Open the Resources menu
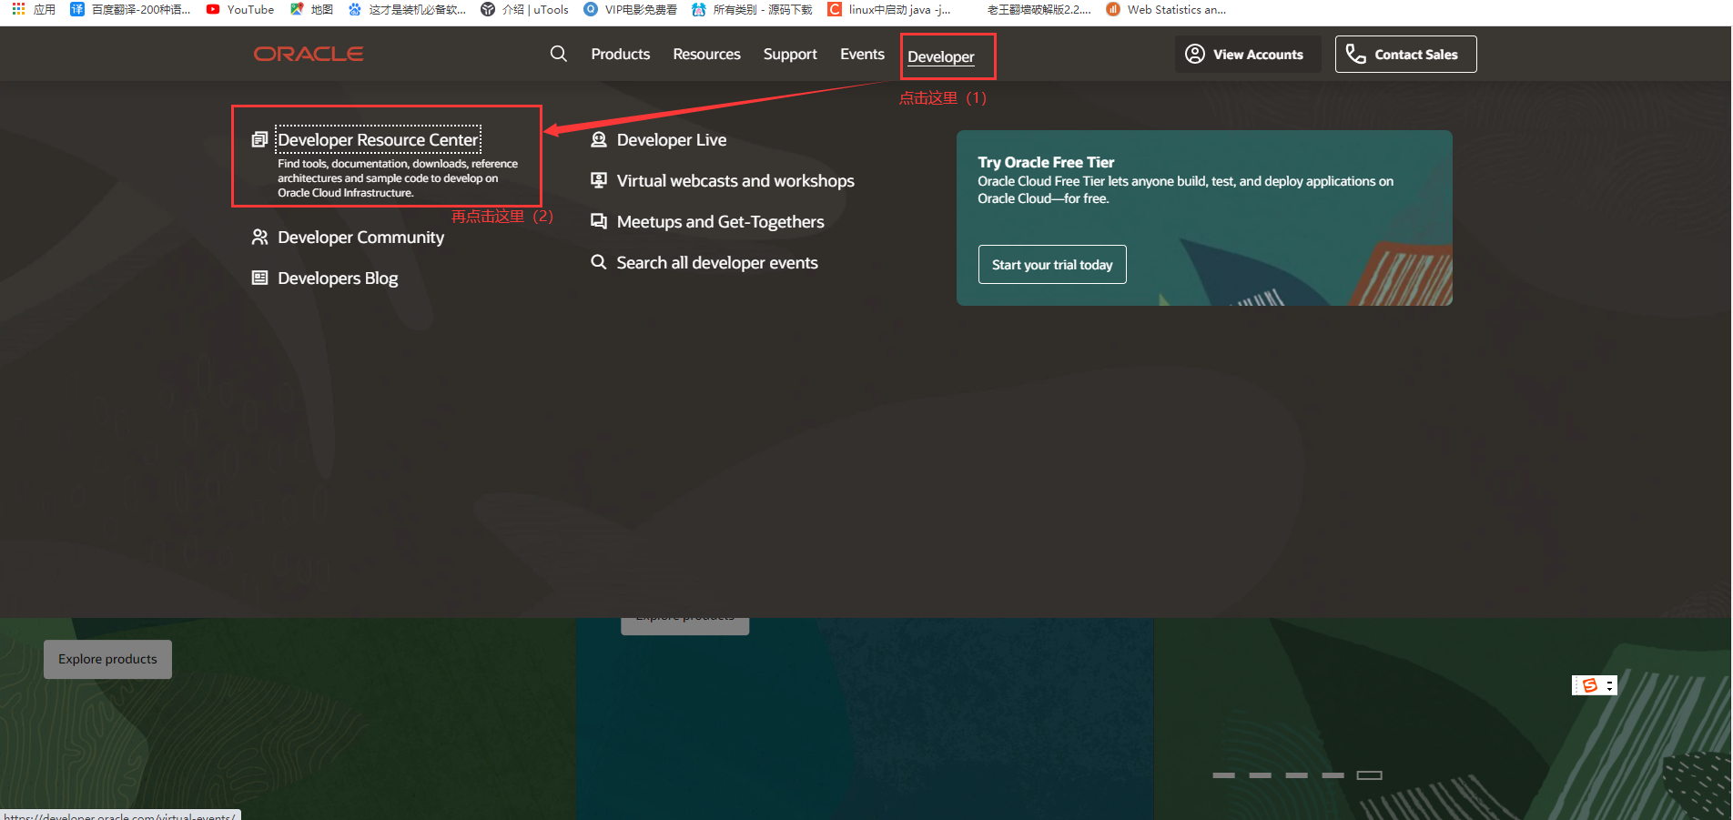Screen dimensions: 1733x820 pos(706,54)
